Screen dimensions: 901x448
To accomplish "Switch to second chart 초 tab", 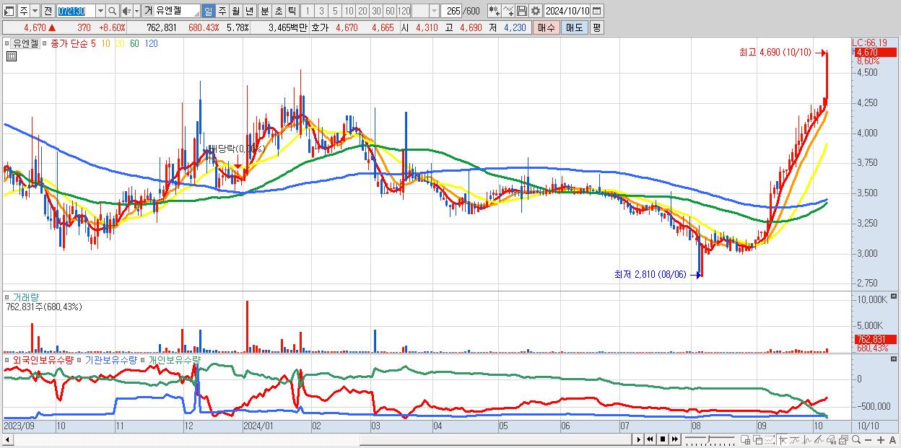I will coord(278,11).
